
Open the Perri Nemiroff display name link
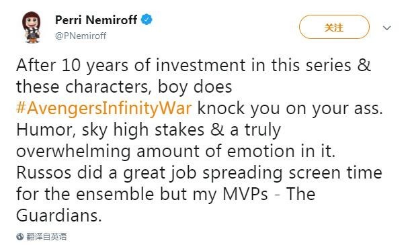96,20
